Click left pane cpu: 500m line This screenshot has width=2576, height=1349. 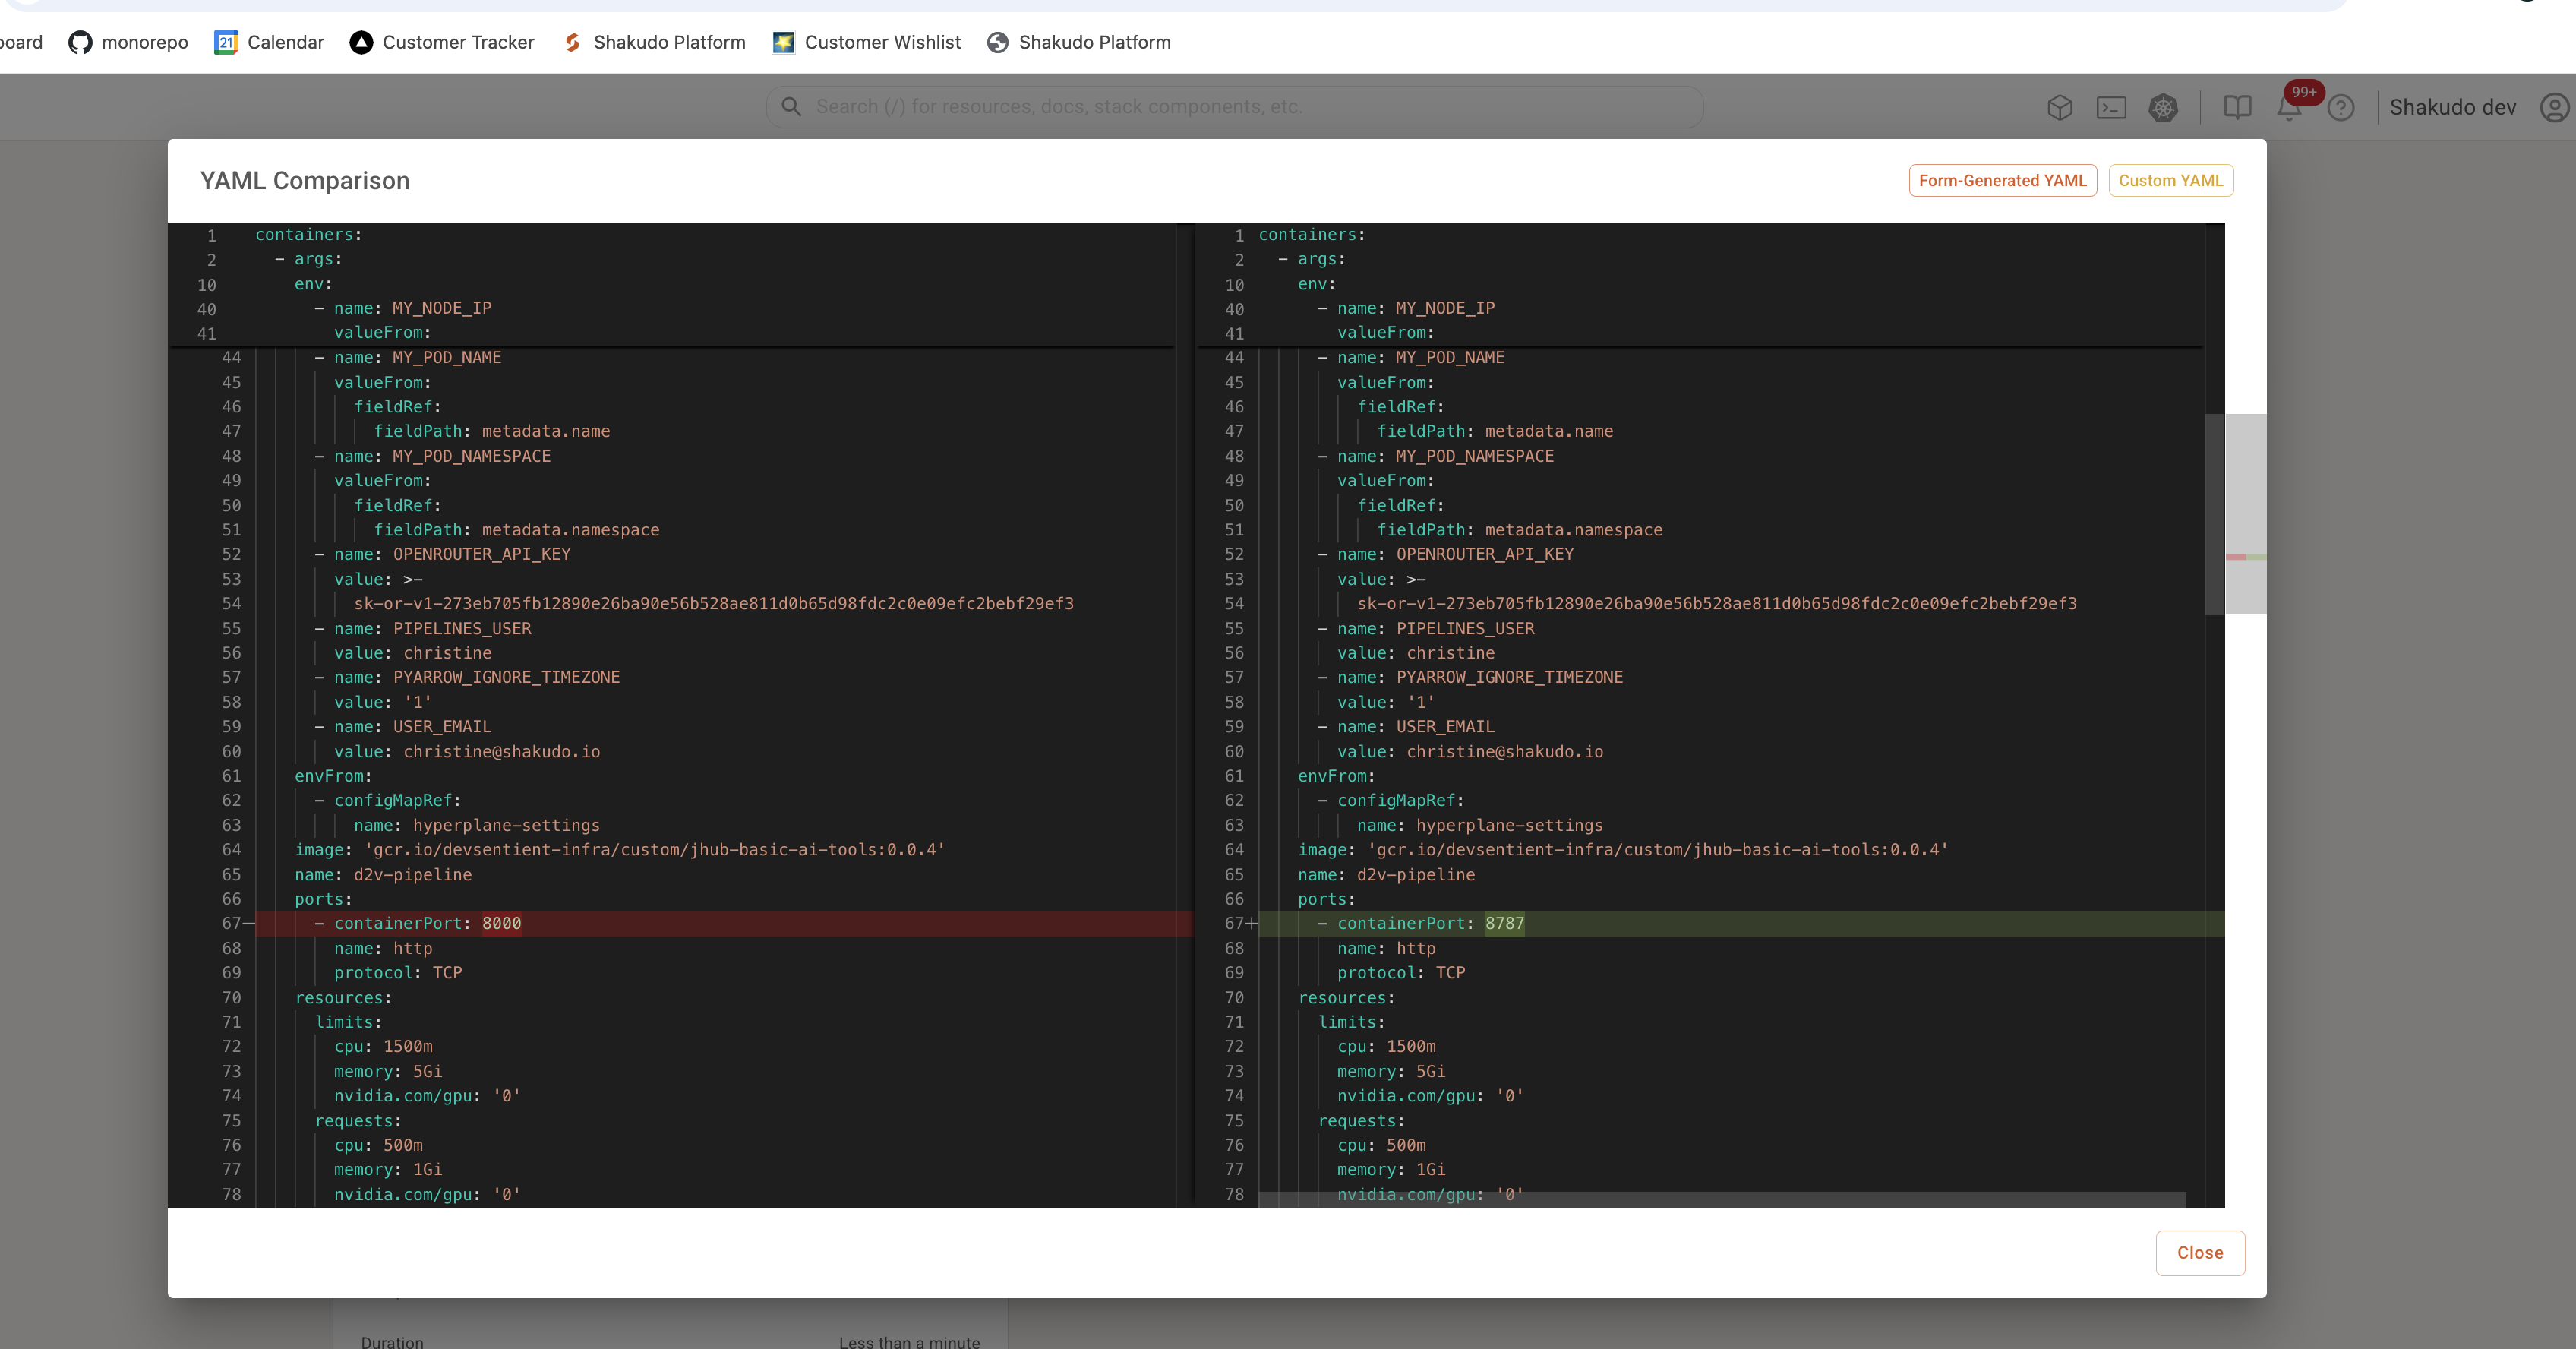pyautogui.click(x=378, y=1145)
